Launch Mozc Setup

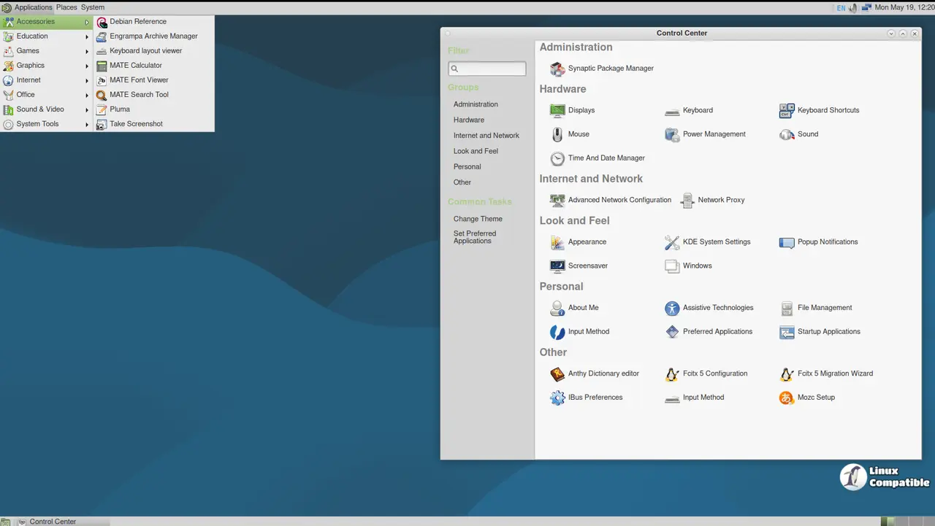click(816, 397)
